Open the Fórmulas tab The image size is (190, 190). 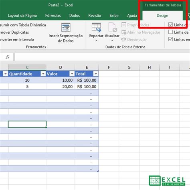coord(53,16)
